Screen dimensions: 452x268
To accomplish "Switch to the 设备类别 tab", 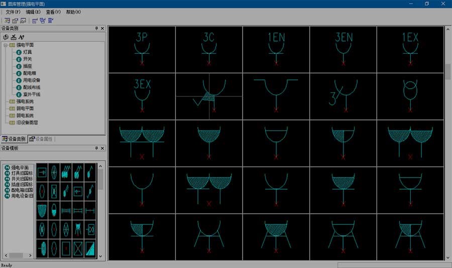I will pos(14,139).
